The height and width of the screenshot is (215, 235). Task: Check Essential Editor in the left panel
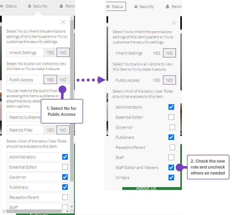click(65, 167)
